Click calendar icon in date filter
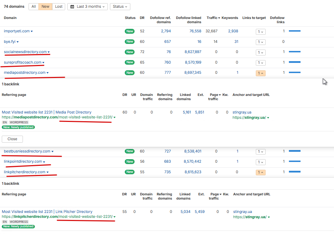This screenshot has width=334, height=234. click(73, 7)
